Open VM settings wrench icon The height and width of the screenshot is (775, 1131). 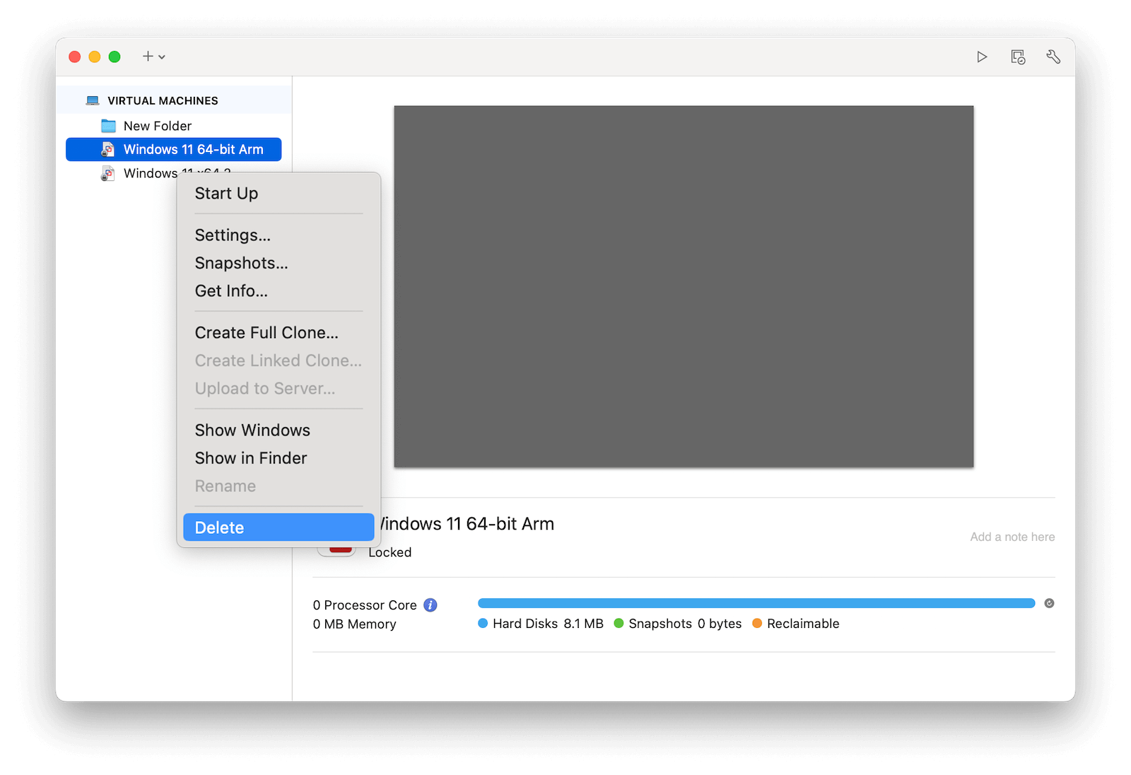(x=1053, y=57)
